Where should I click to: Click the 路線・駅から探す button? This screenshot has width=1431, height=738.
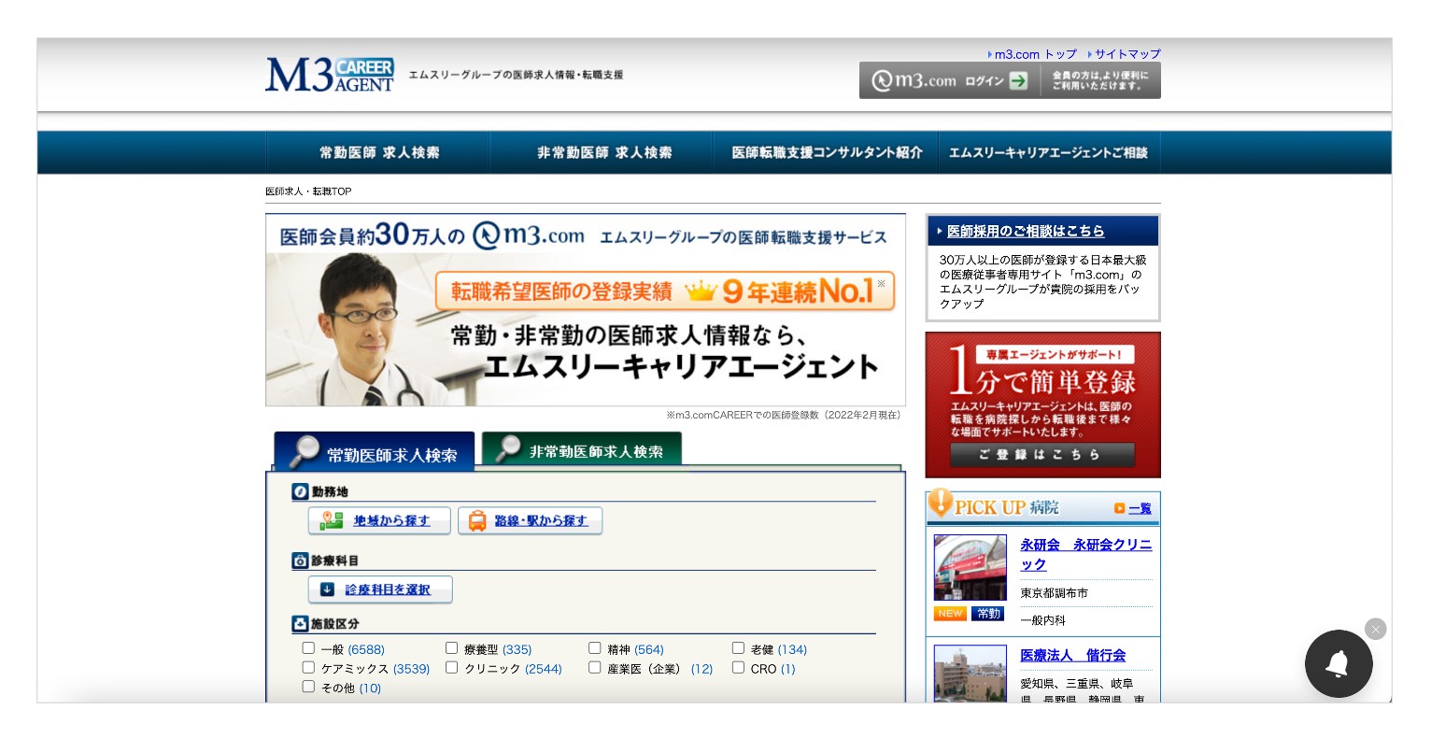[x=530, y=521]
